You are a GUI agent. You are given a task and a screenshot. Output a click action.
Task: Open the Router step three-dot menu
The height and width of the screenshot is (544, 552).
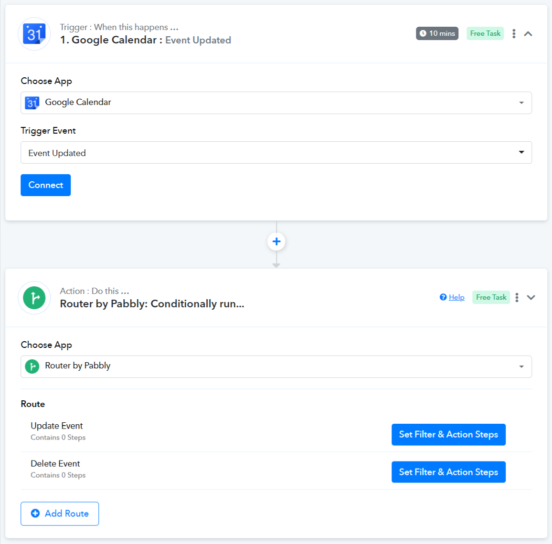point(517,297)
